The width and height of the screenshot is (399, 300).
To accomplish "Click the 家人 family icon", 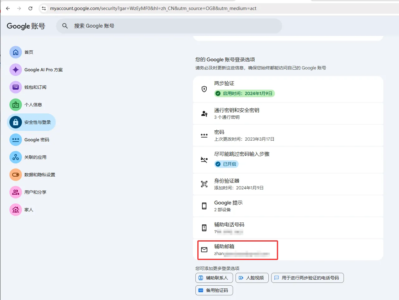I will (x=16, y=210).
